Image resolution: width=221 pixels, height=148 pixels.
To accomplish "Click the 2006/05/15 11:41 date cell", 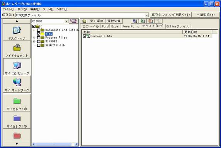I will click(197, 36).
